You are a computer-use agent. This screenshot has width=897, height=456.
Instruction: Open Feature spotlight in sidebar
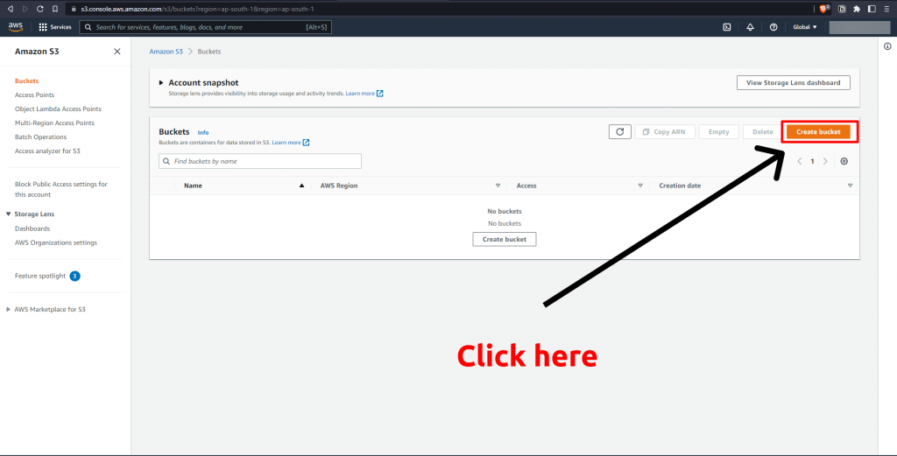(40, 276)
